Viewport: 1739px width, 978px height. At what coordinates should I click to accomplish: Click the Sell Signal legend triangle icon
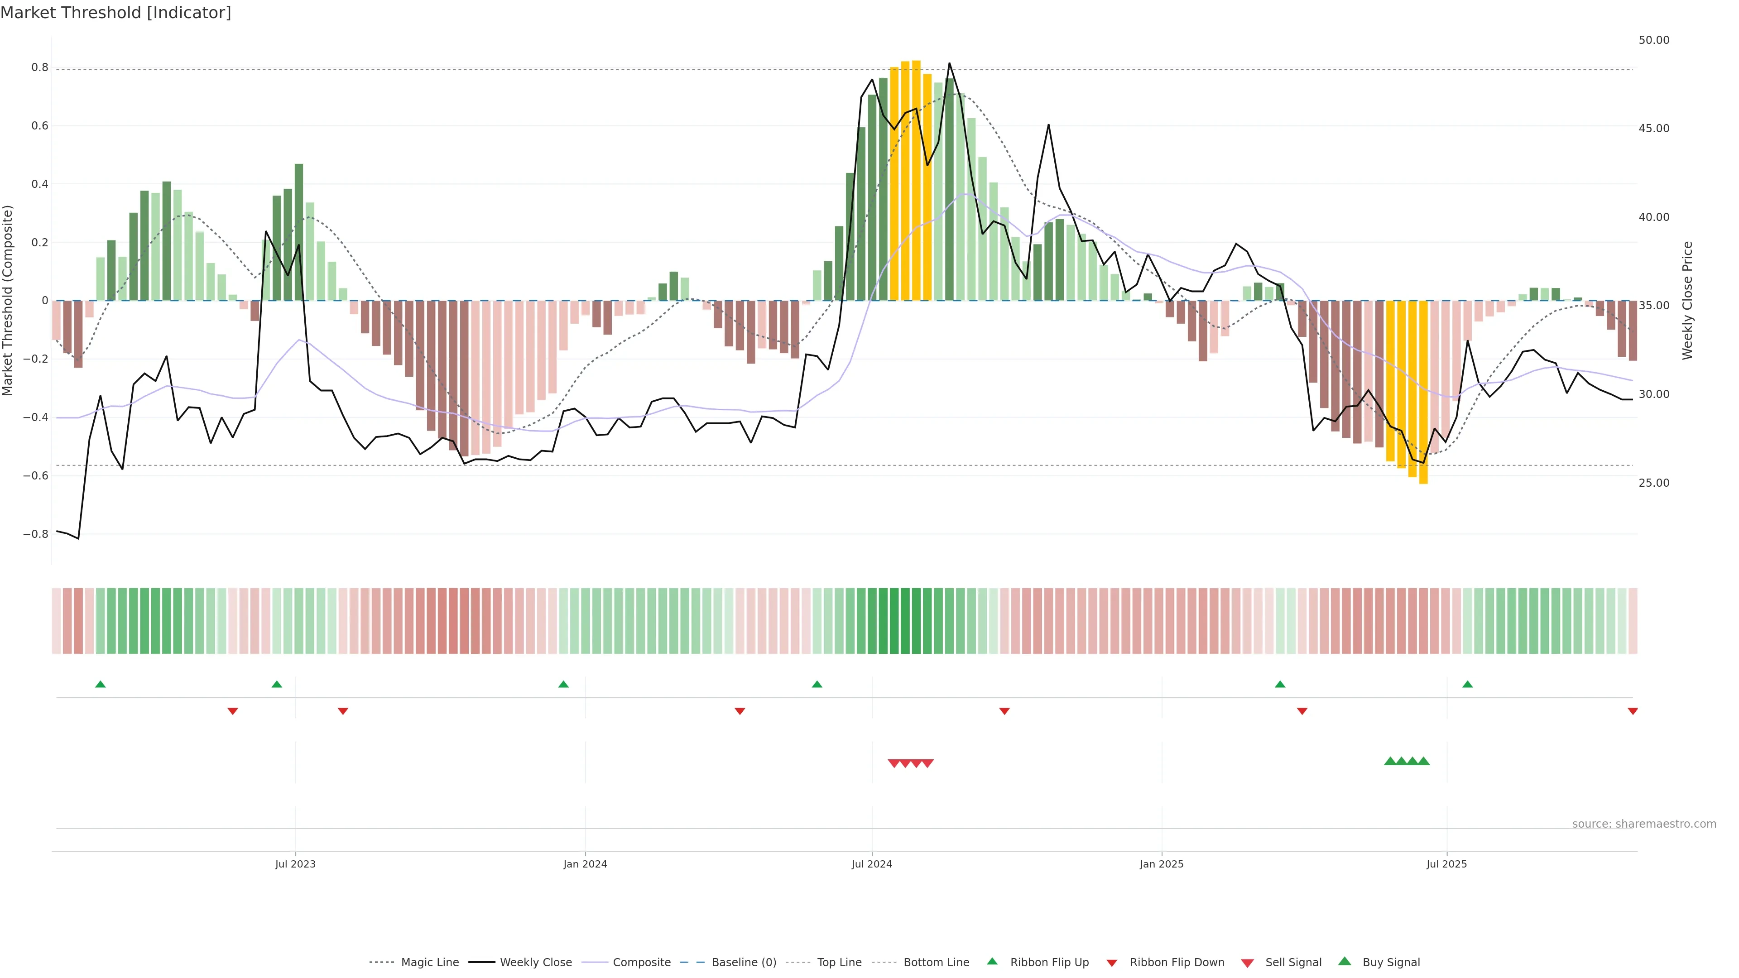click(x=1248, y=963)
